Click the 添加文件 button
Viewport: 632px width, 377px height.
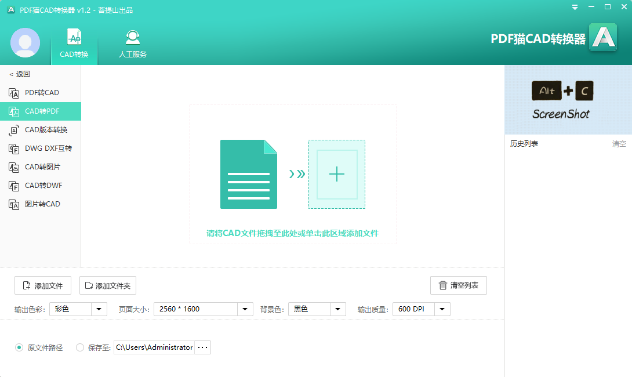(x=42, y=285)
